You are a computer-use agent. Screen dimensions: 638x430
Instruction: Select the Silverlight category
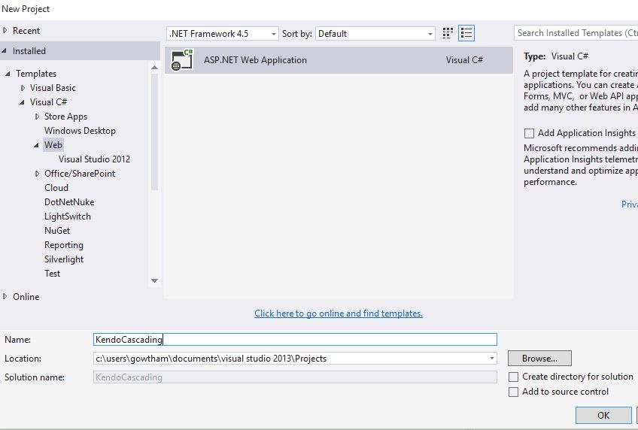point(64,259)
